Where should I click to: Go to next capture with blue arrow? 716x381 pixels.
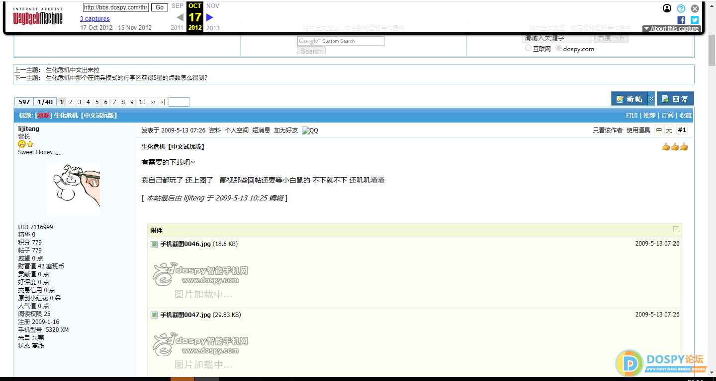pos(210,17)
